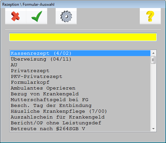
Task: Pick PKV-Privatrezept from the list
Action: coord(80,77)
